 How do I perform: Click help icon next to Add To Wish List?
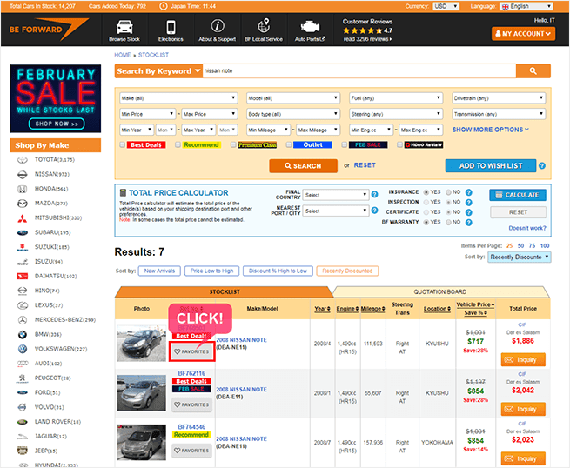[x=542, y=165]
